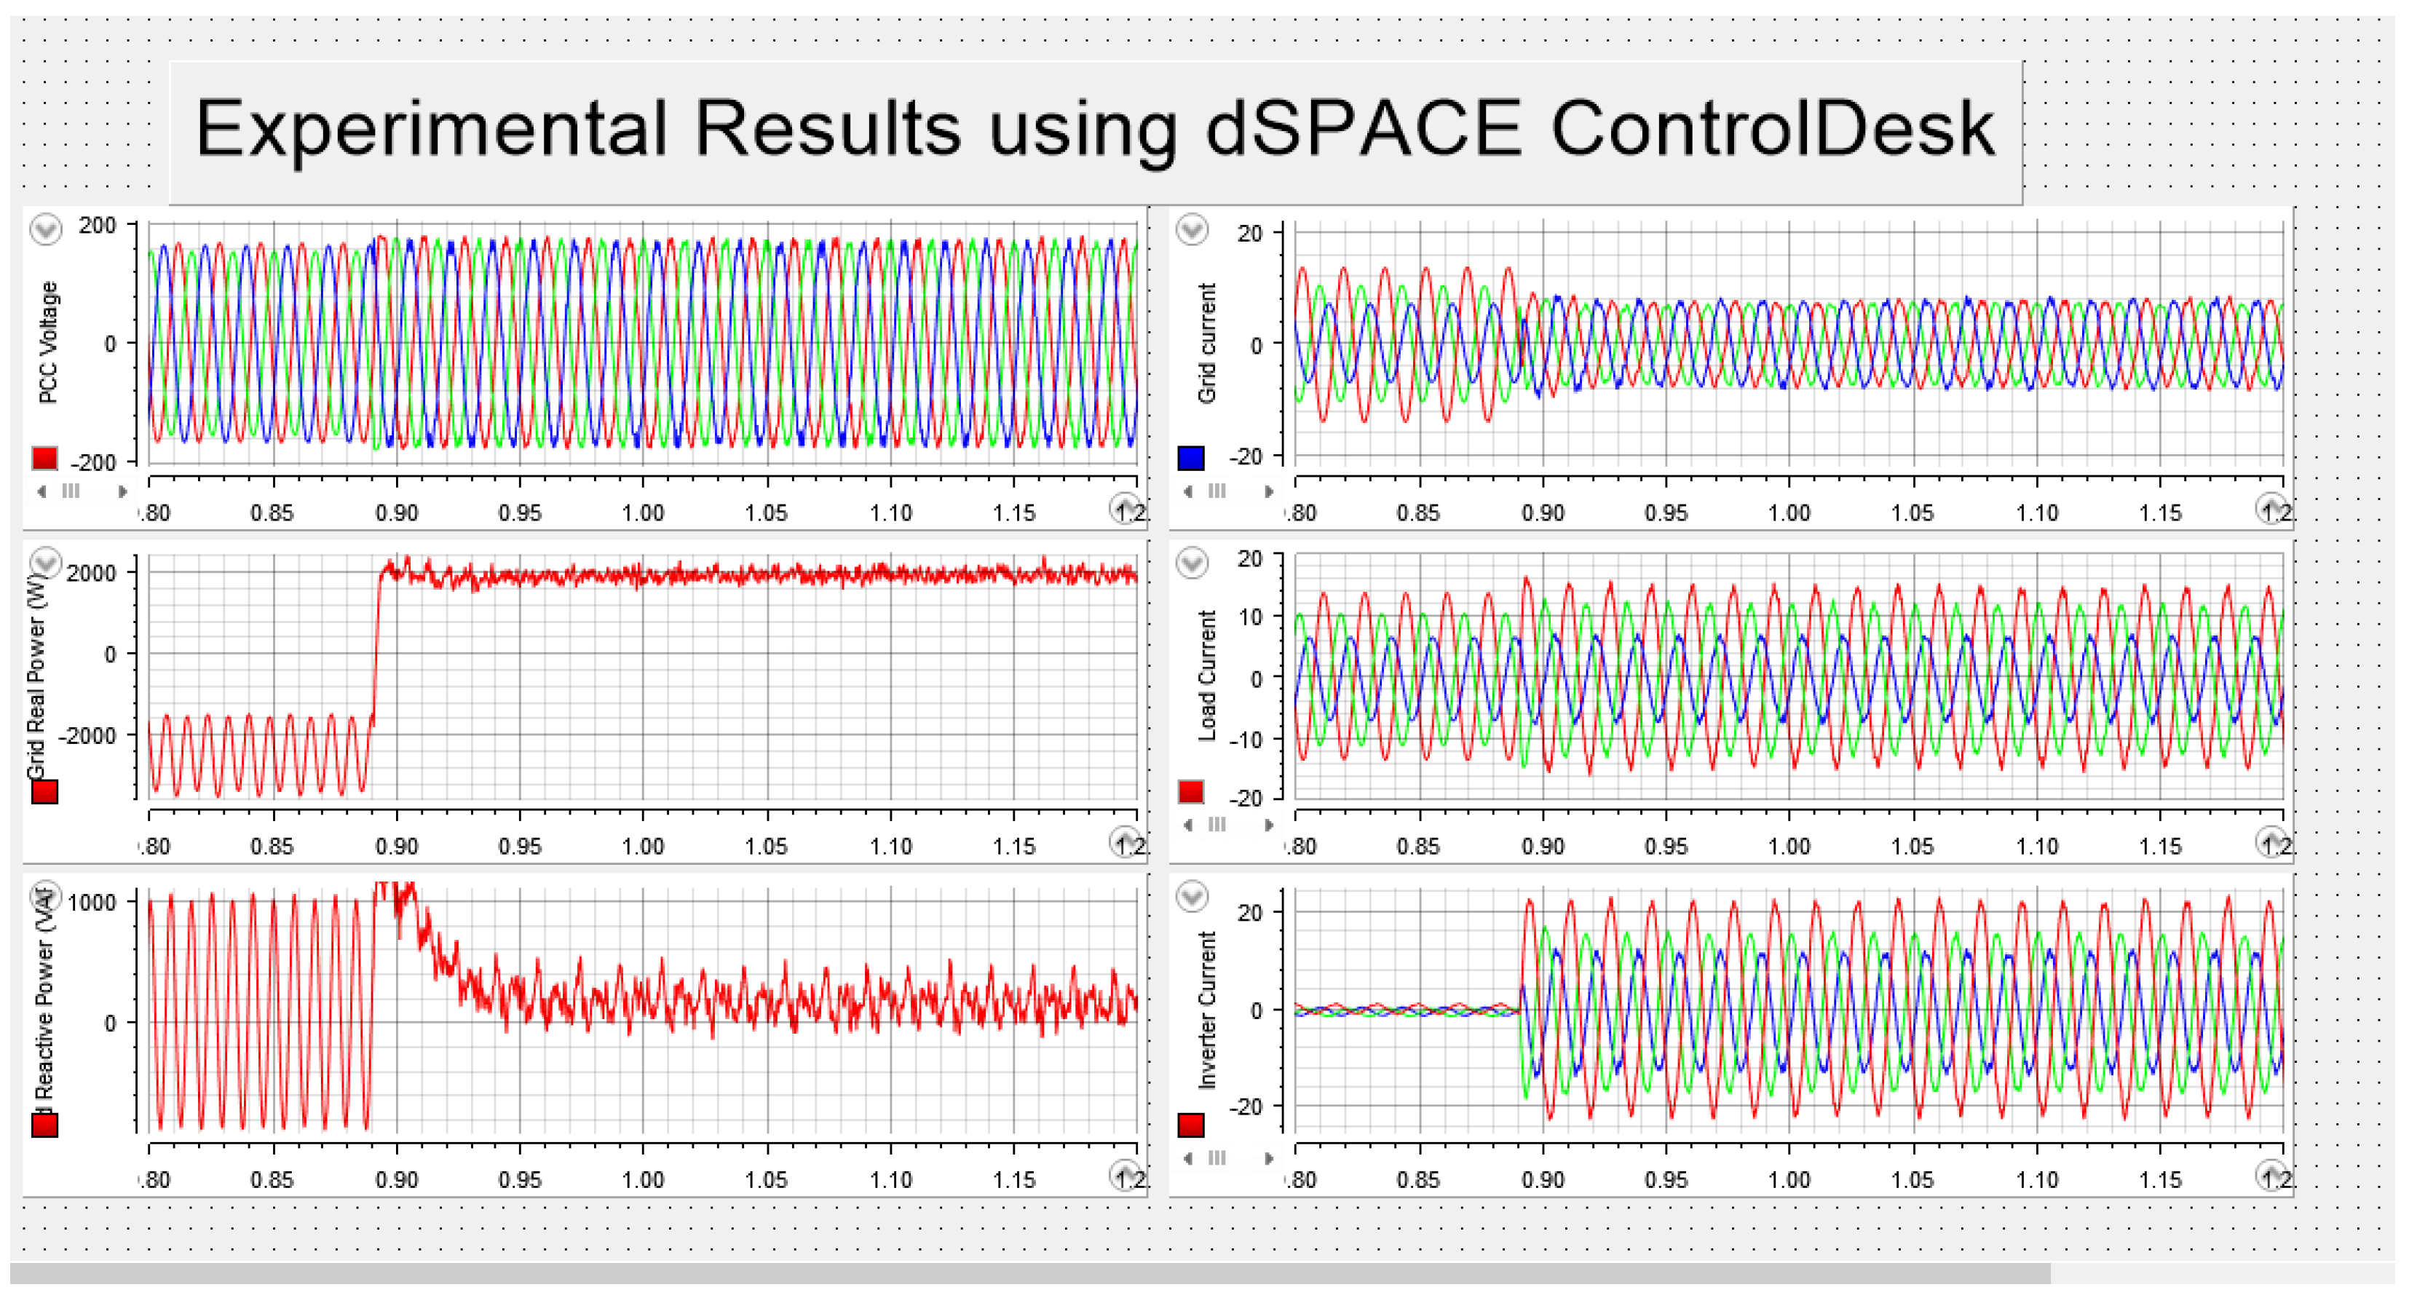The image size is (2409, 1295).
Task: Click the Experimental Results title label
Action: click(x=1094, y=131)
